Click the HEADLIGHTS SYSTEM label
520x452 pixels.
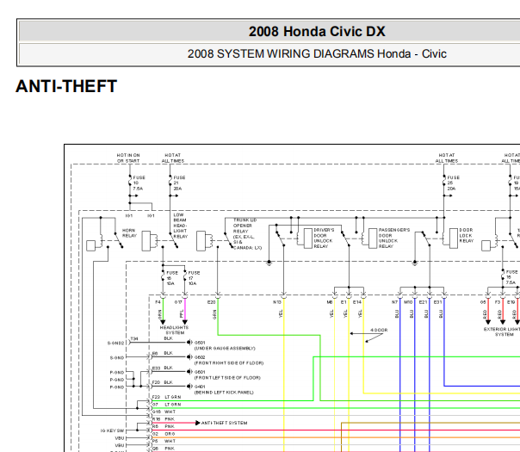click(x=174, y=330)
